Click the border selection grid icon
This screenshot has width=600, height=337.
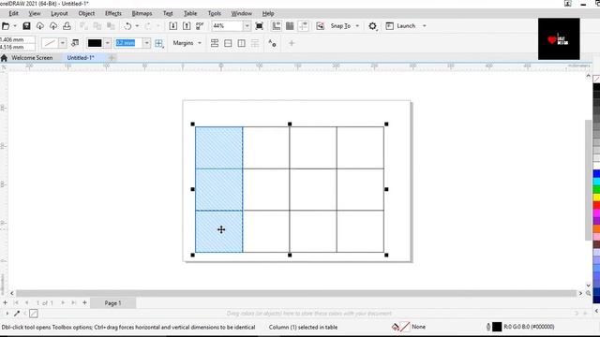pos(159,43)
